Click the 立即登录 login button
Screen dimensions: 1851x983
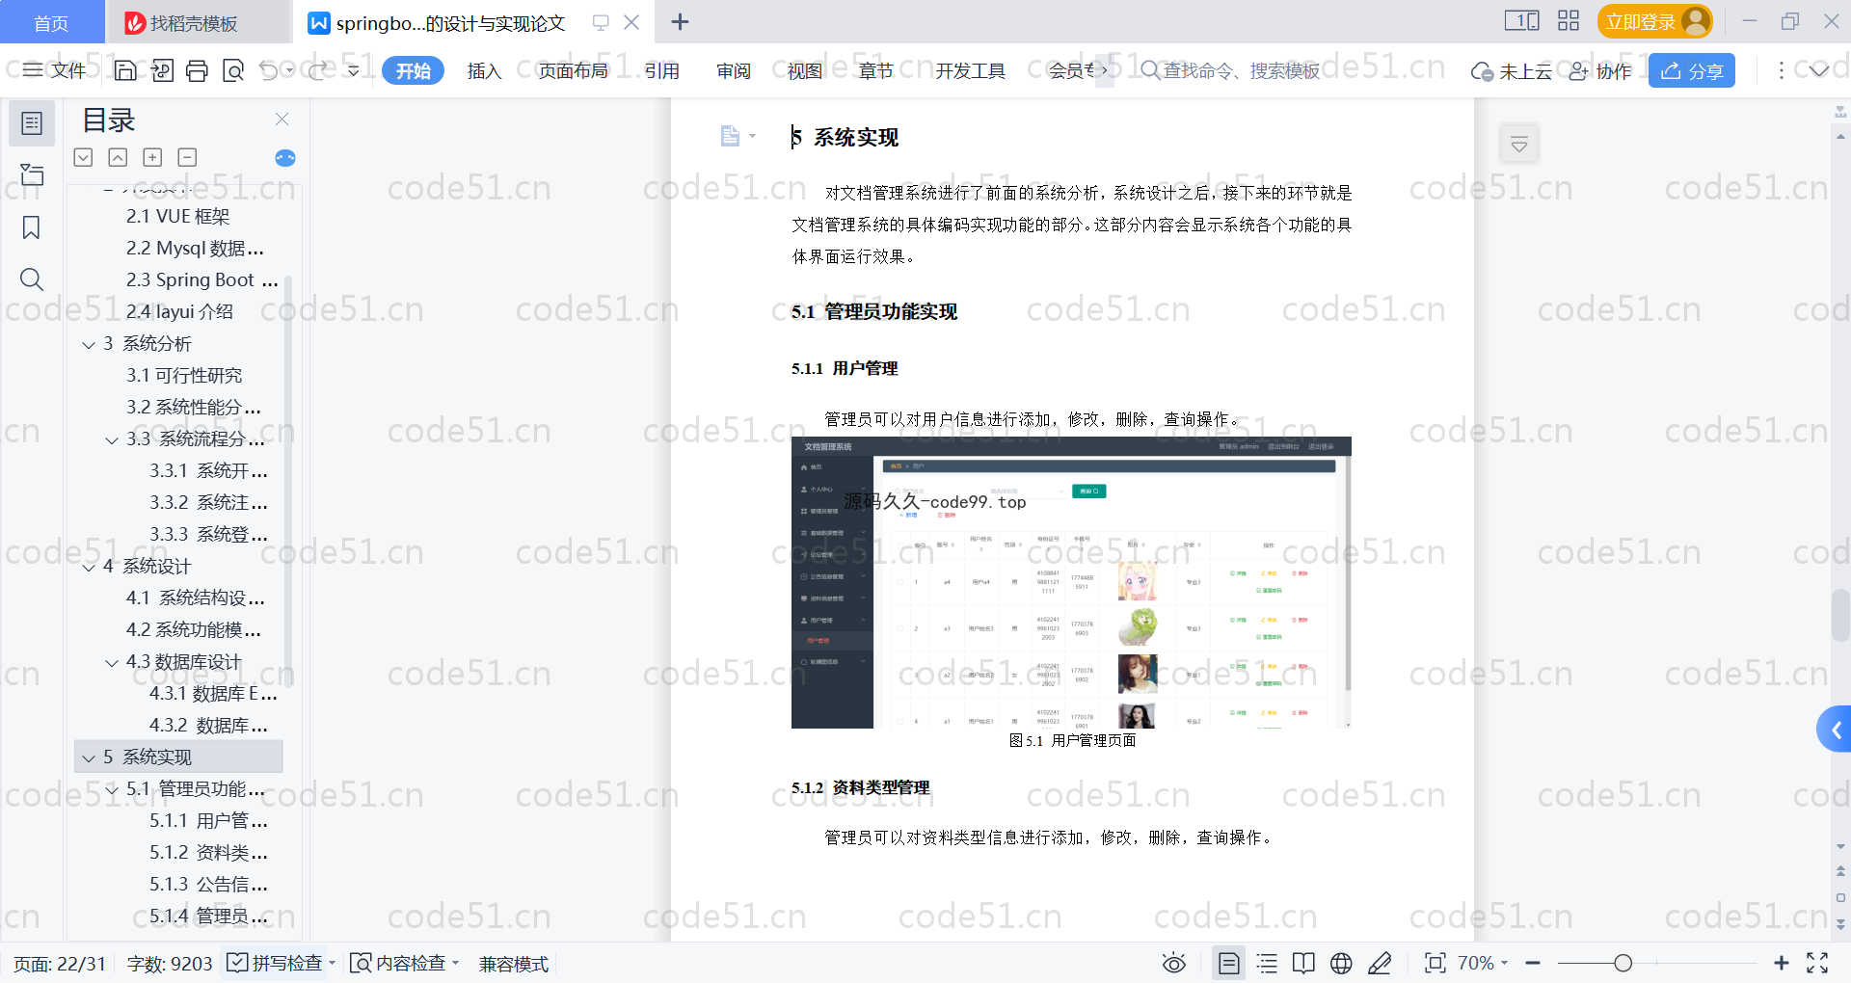pyautogui.click(x=1654, y=21)
